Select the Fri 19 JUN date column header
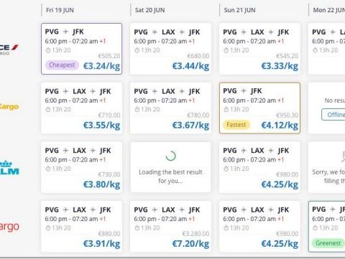Viewport: 345px width, 259px height. pyautogui.click(x=60, y=10)
